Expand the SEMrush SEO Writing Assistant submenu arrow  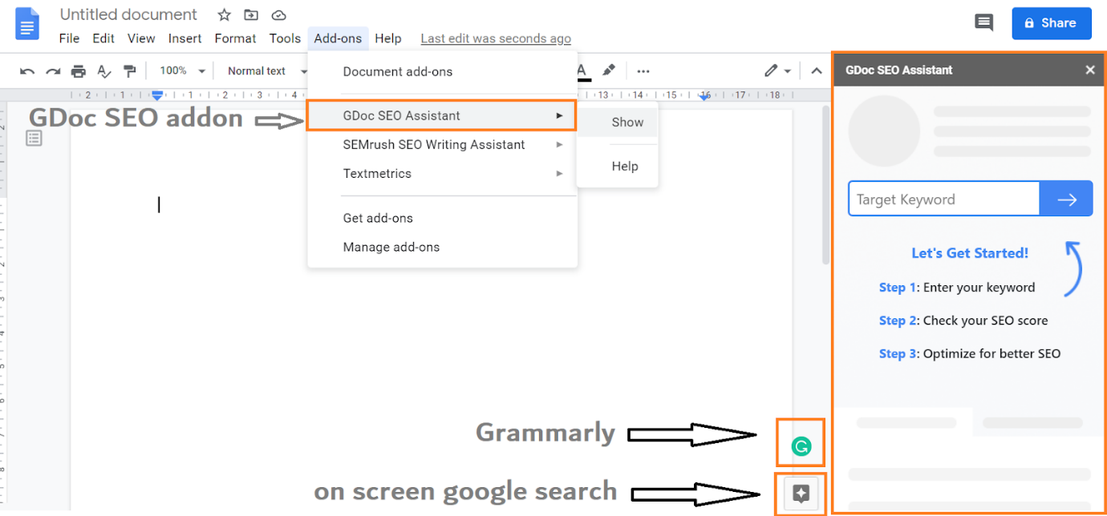click(559, 144)
